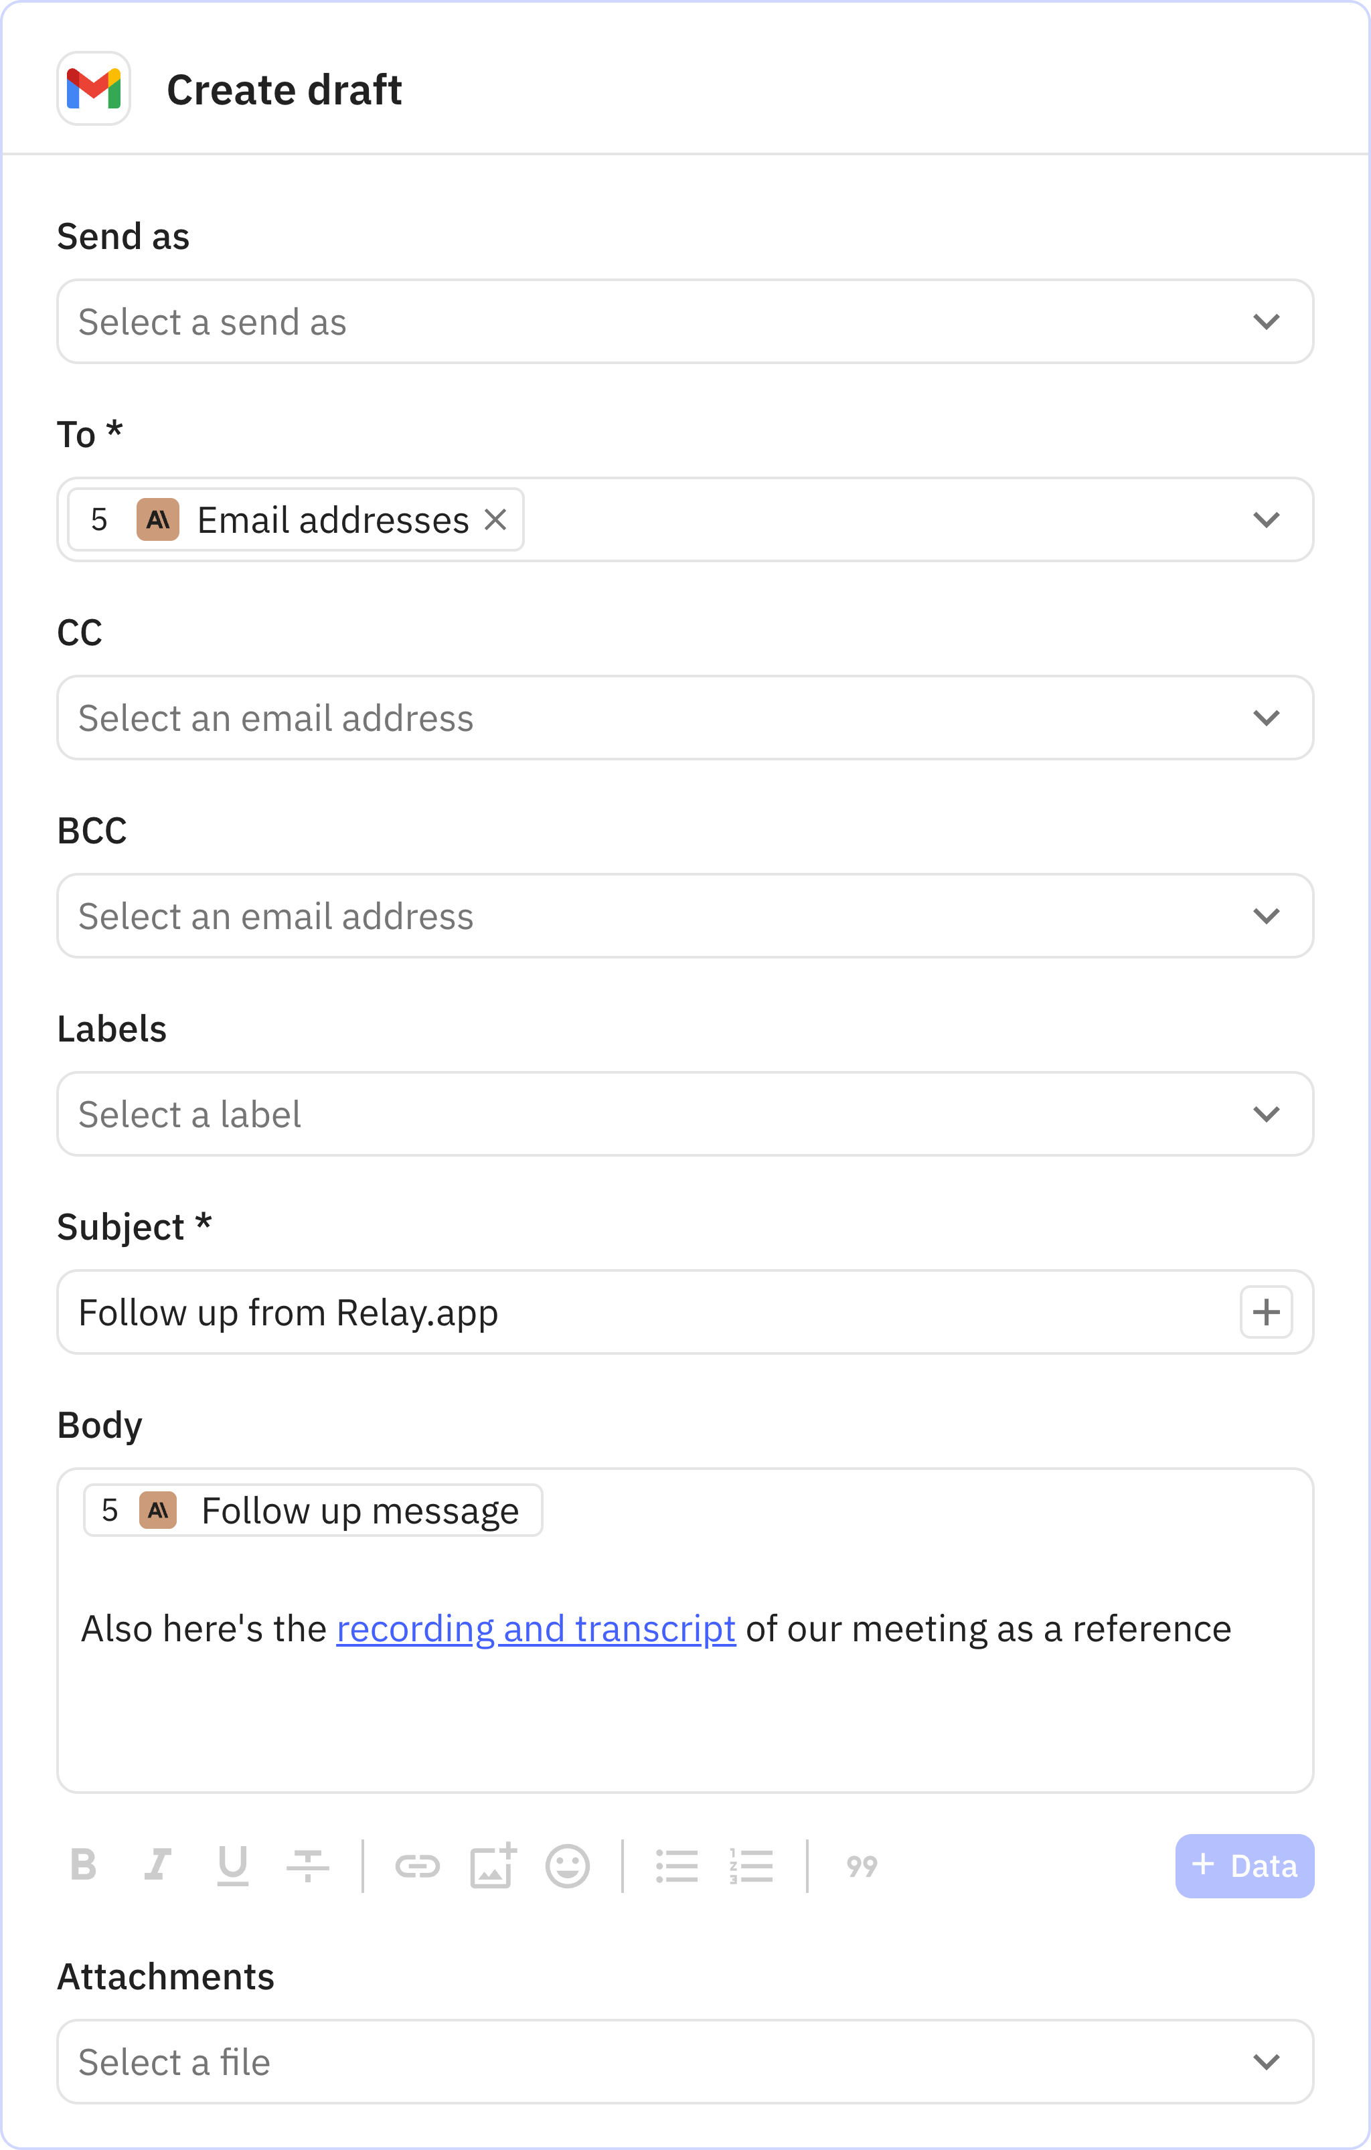The height and width of the screenshot is (2150, 1371).
Task: Open the Send as dropdown
Action: pyautogui.click(x=1267, y=321)
